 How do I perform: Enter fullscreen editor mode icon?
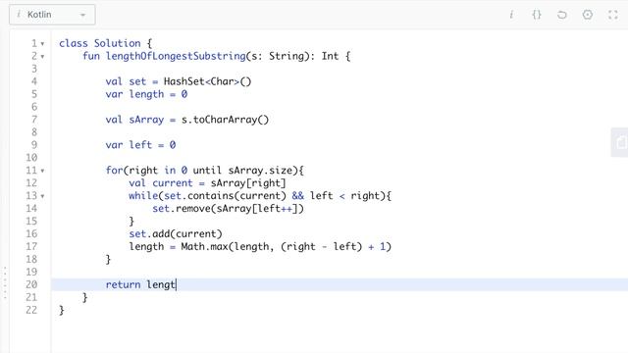point(612,15)
